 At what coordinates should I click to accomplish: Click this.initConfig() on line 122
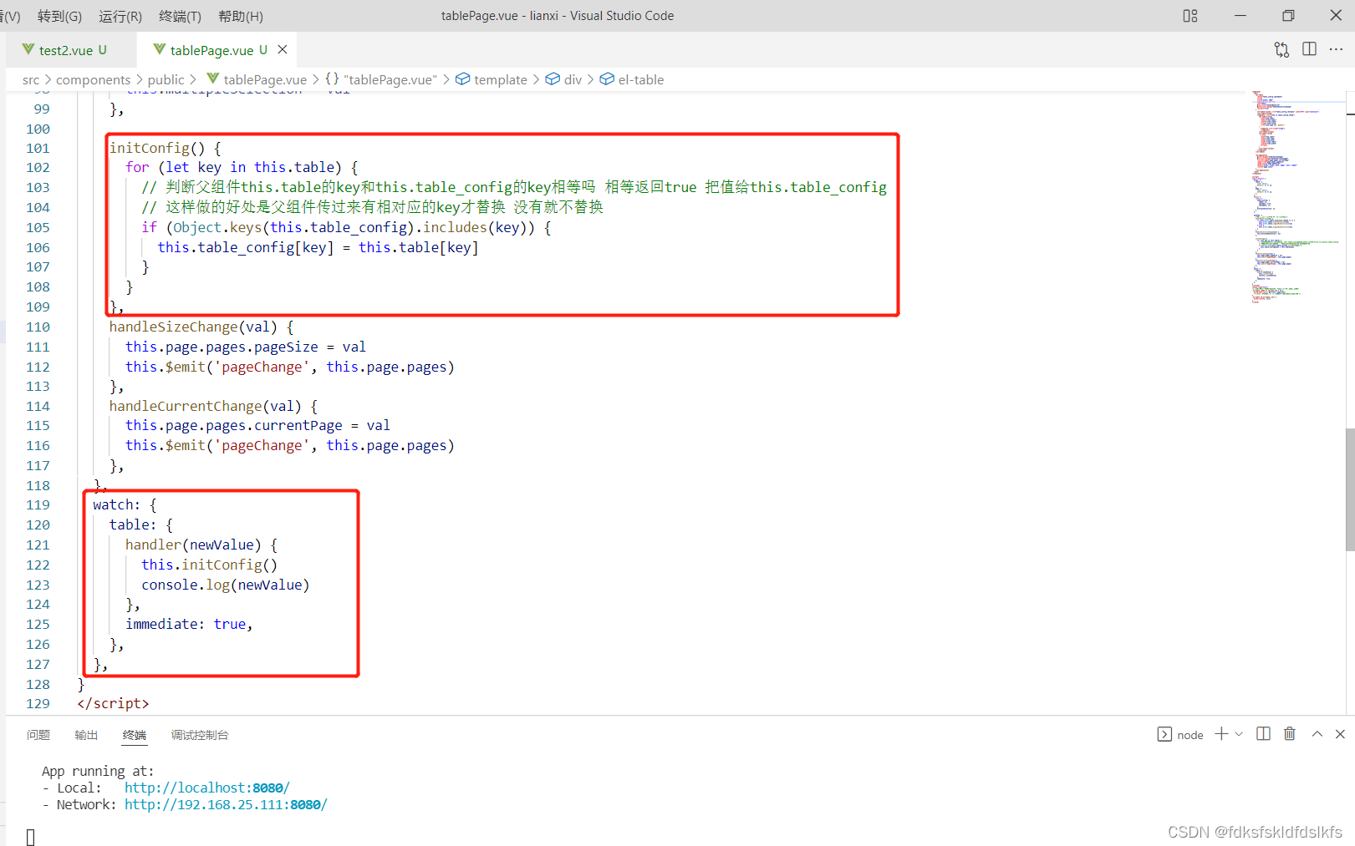[x=209, y=565]
